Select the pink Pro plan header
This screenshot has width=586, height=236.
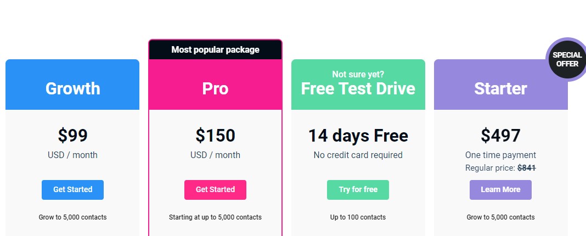pos(215,85)
